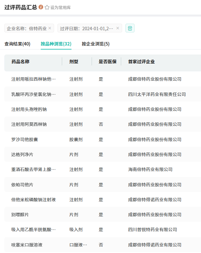The width and height of the screenshot is (201, 253).
Task: Open the 注射用头孢唑肟钠 drug entry
Action: click(x=29, y=109)
